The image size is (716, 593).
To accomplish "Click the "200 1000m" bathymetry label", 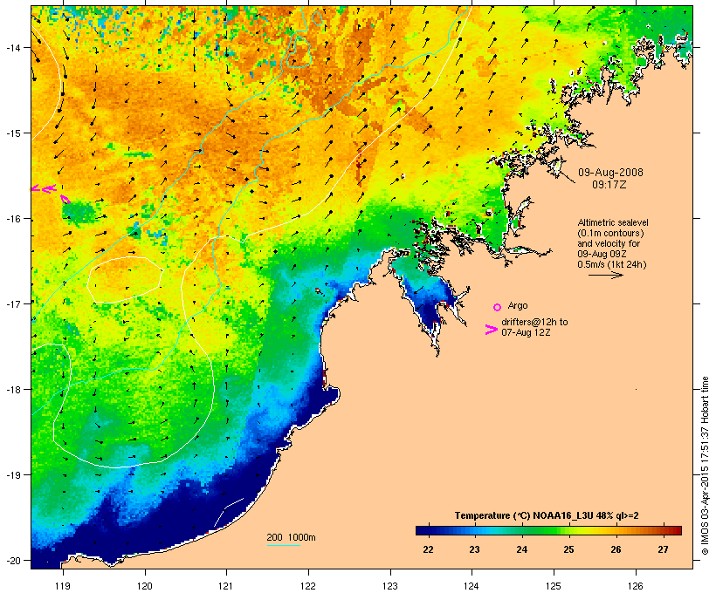I will (291, 537).
